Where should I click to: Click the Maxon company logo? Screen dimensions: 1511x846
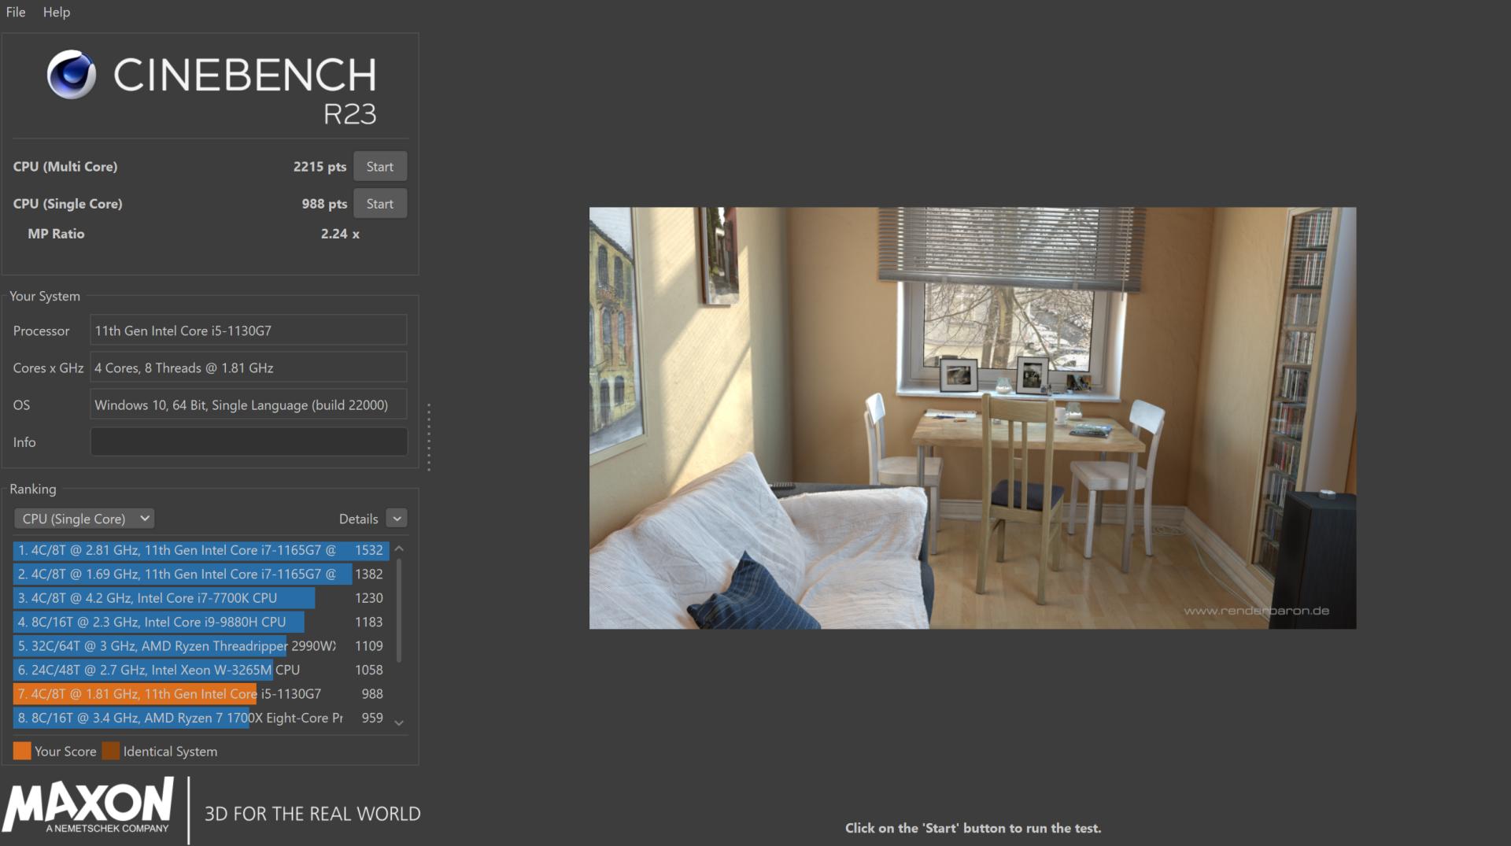pos(88,806)
